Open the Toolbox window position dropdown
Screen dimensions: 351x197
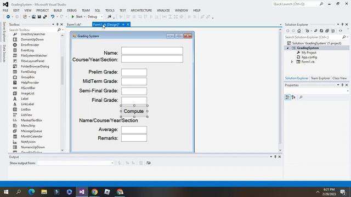click(x=53, y=24)
